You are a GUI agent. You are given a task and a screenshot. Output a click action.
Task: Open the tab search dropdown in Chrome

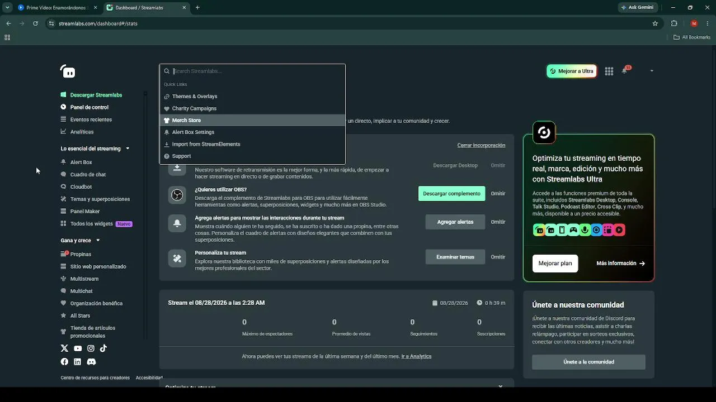(7, 7)
